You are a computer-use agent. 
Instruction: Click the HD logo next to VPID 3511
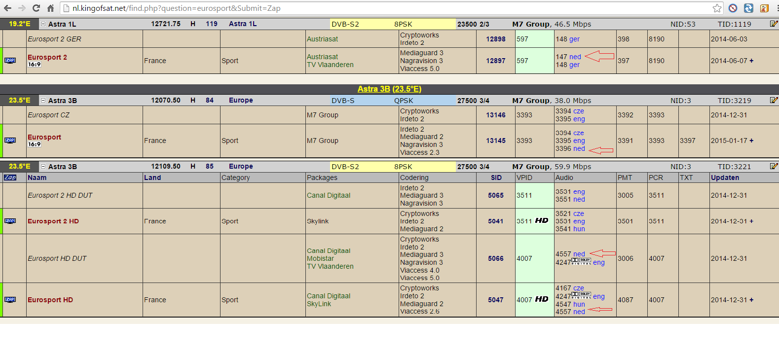[542, 220]
